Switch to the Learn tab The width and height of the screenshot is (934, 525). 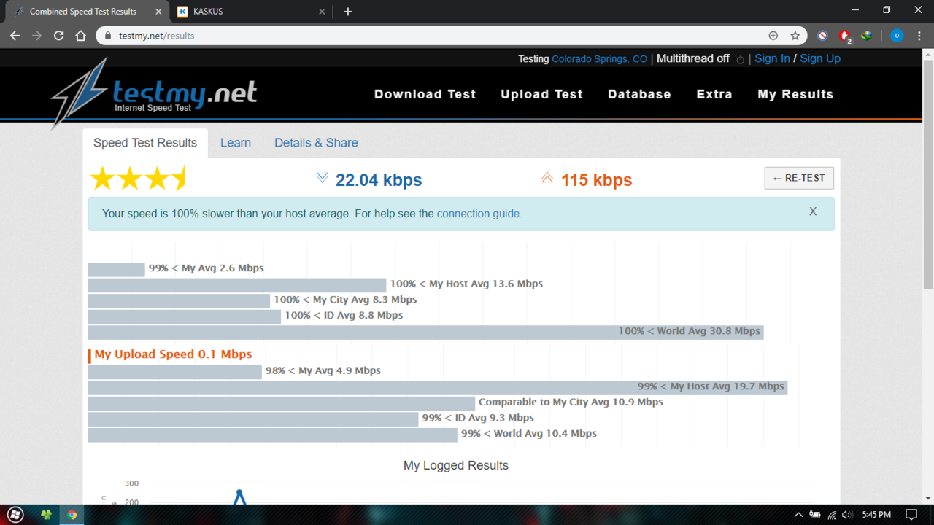click(236, 143)
